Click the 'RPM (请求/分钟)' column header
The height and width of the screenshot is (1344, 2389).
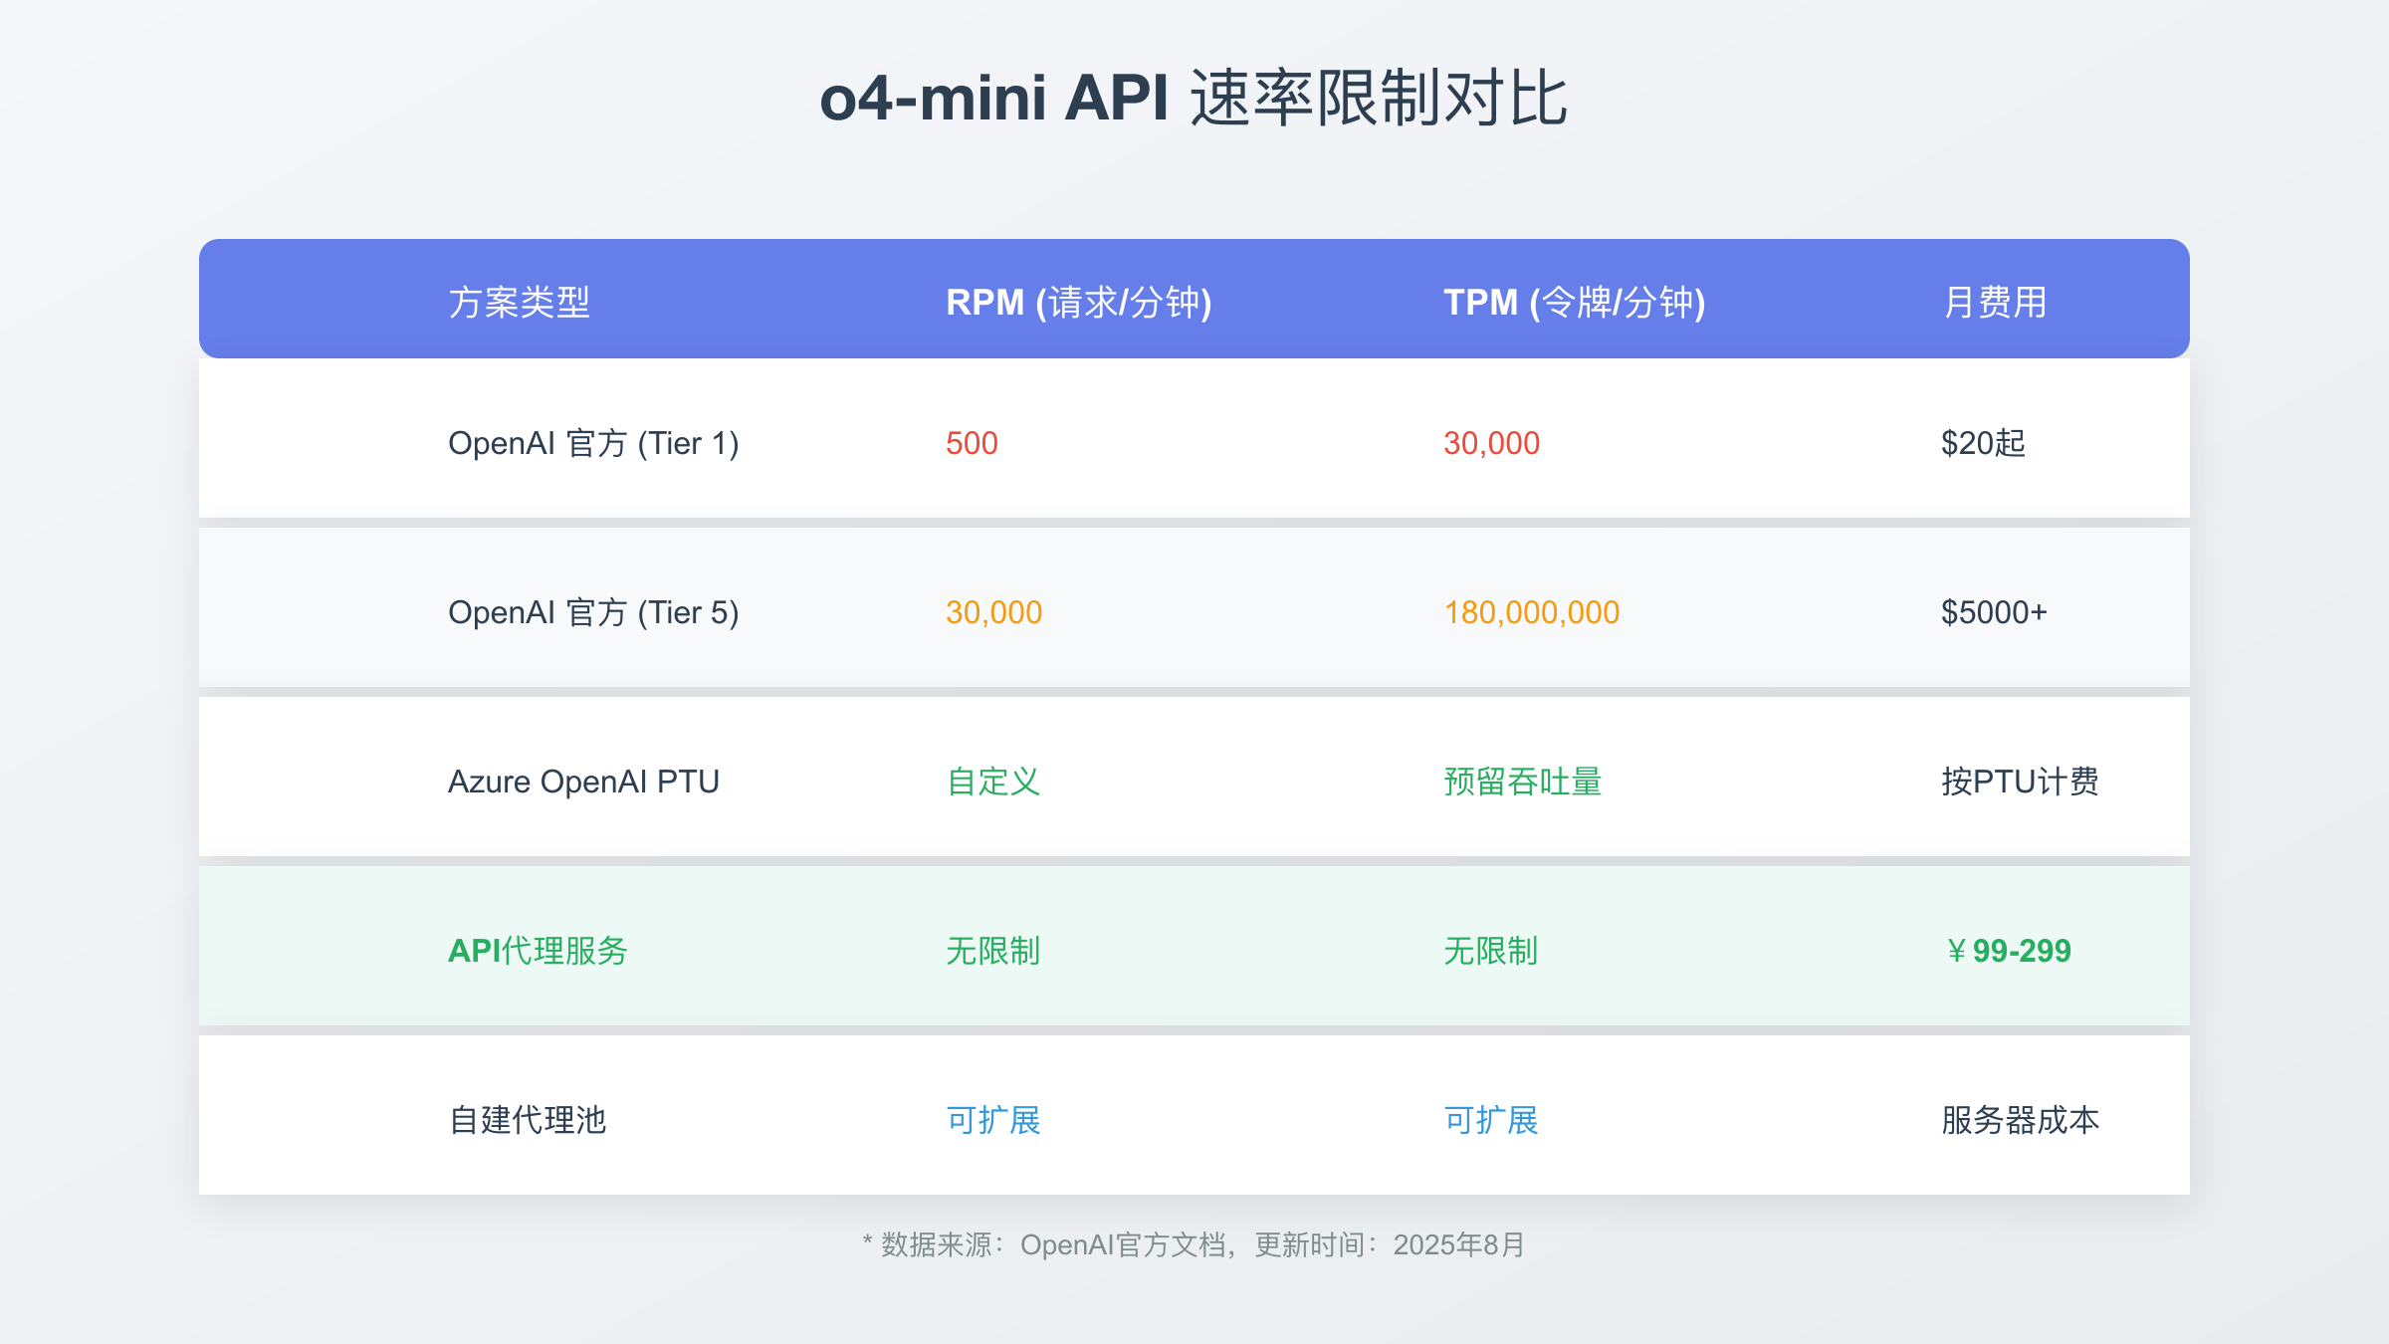tap(1079, 302)
